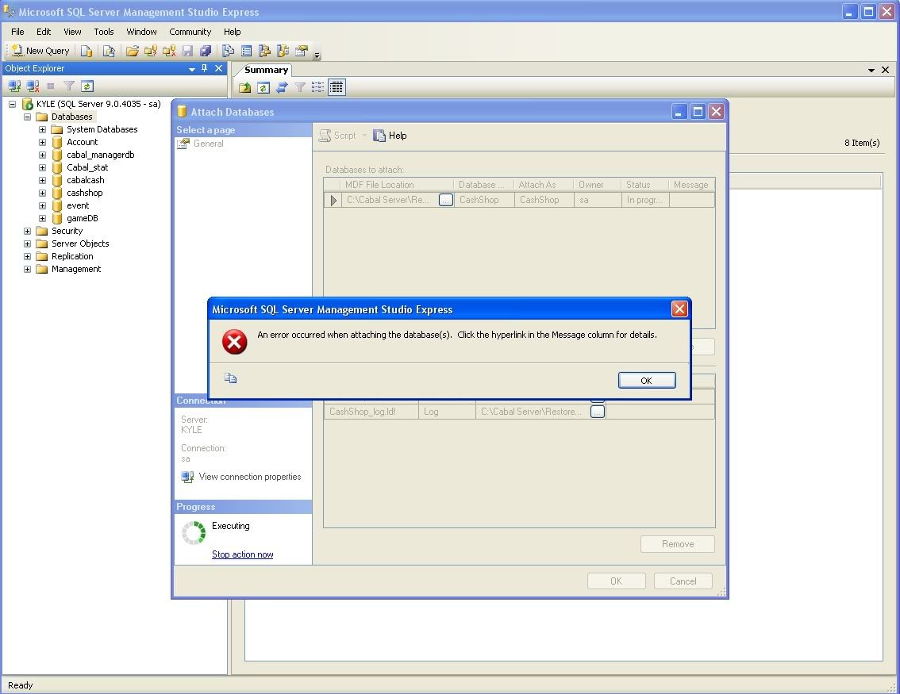The width and height of the screenshot is (900, 694).
Task: Copy the error message with the copy icon
Action: (x=231, y=378)
